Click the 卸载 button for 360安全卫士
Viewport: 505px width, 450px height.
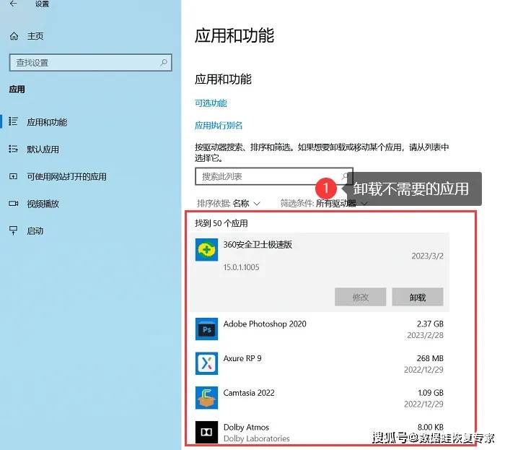click(x=417, y=297)
